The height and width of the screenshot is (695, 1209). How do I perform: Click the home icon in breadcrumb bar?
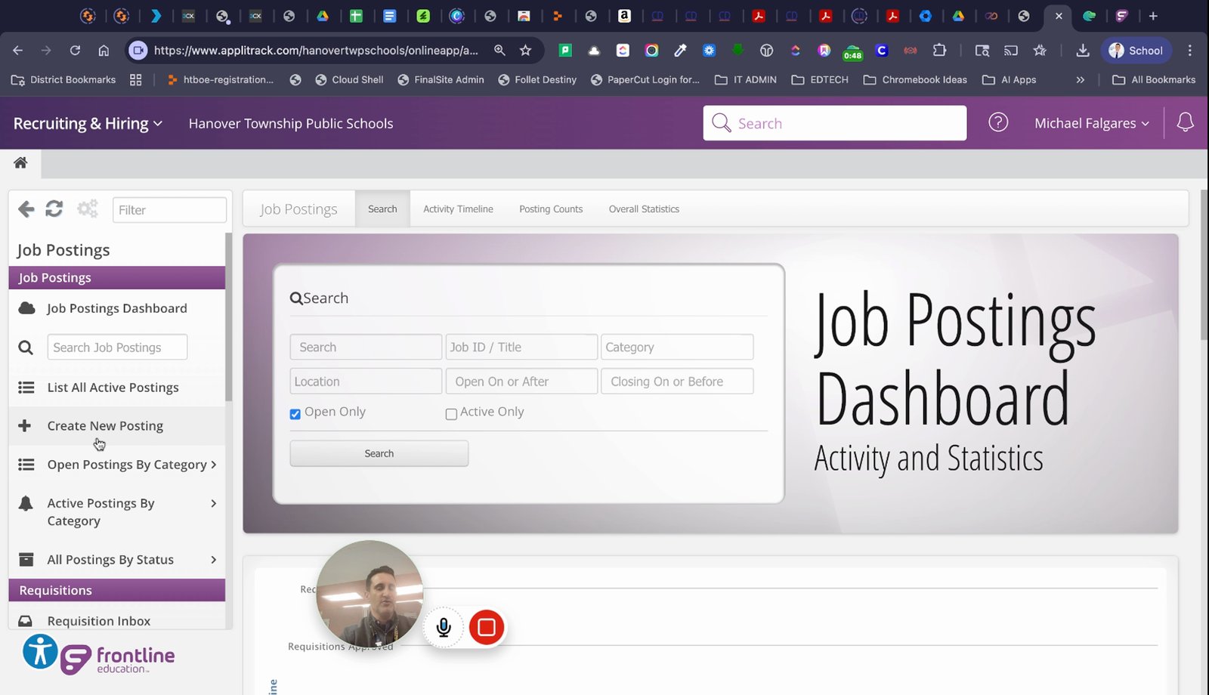[x=20, y=162]
